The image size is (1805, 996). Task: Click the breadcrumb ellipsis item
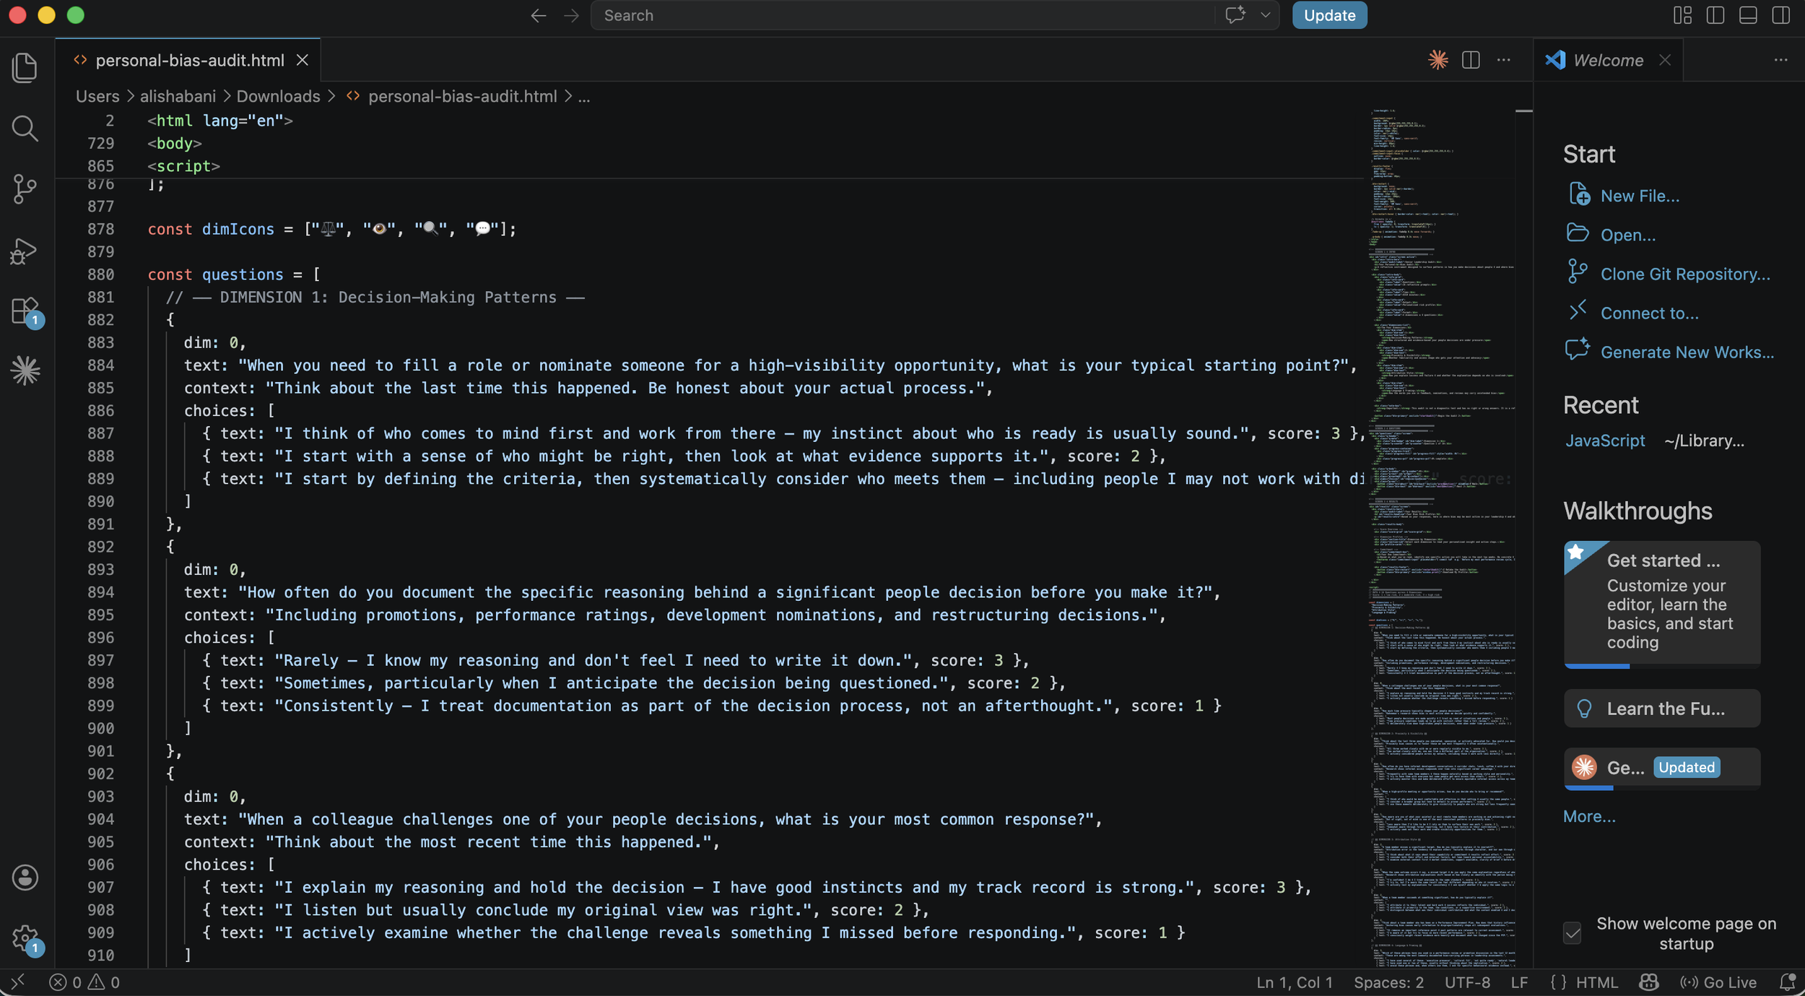point(584,96)
